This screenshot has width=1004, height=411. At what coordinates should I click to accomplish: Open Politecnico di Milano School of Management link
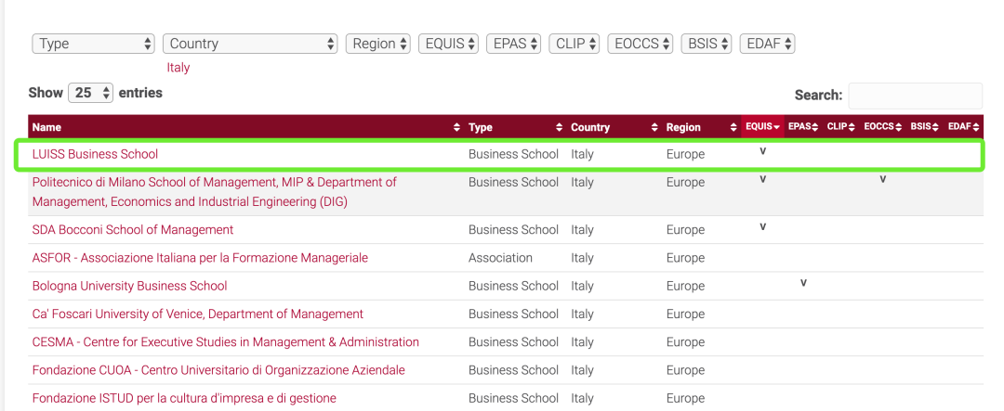pyautogui.click(x=215, y=192)
